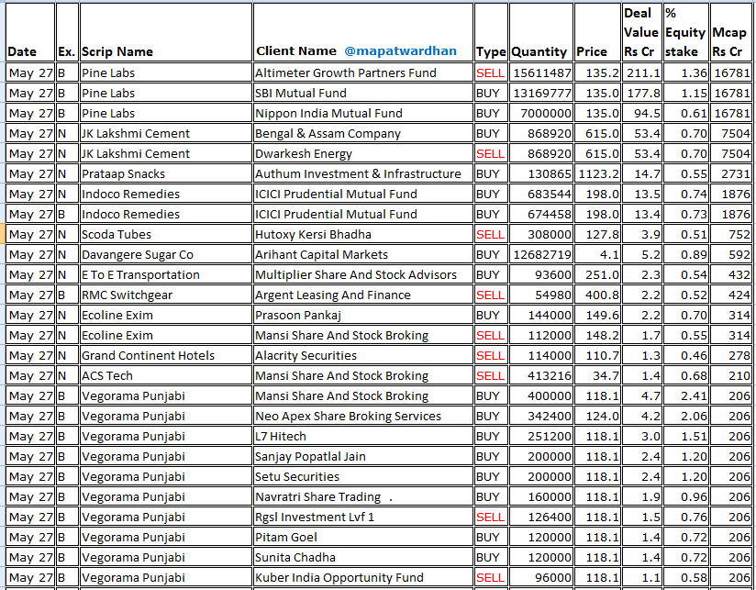Select the 'ACS Tech' scrip cell

(x=166, y=376)
